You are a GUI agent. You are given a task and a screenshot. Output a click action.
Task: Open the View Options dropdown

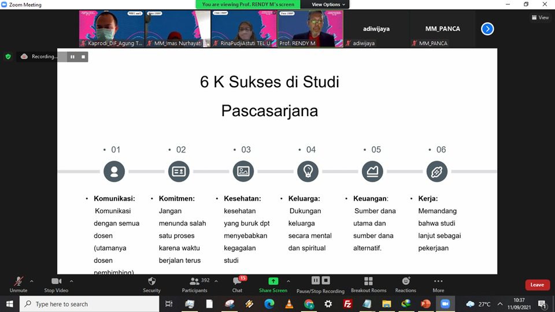coord(328,4)
